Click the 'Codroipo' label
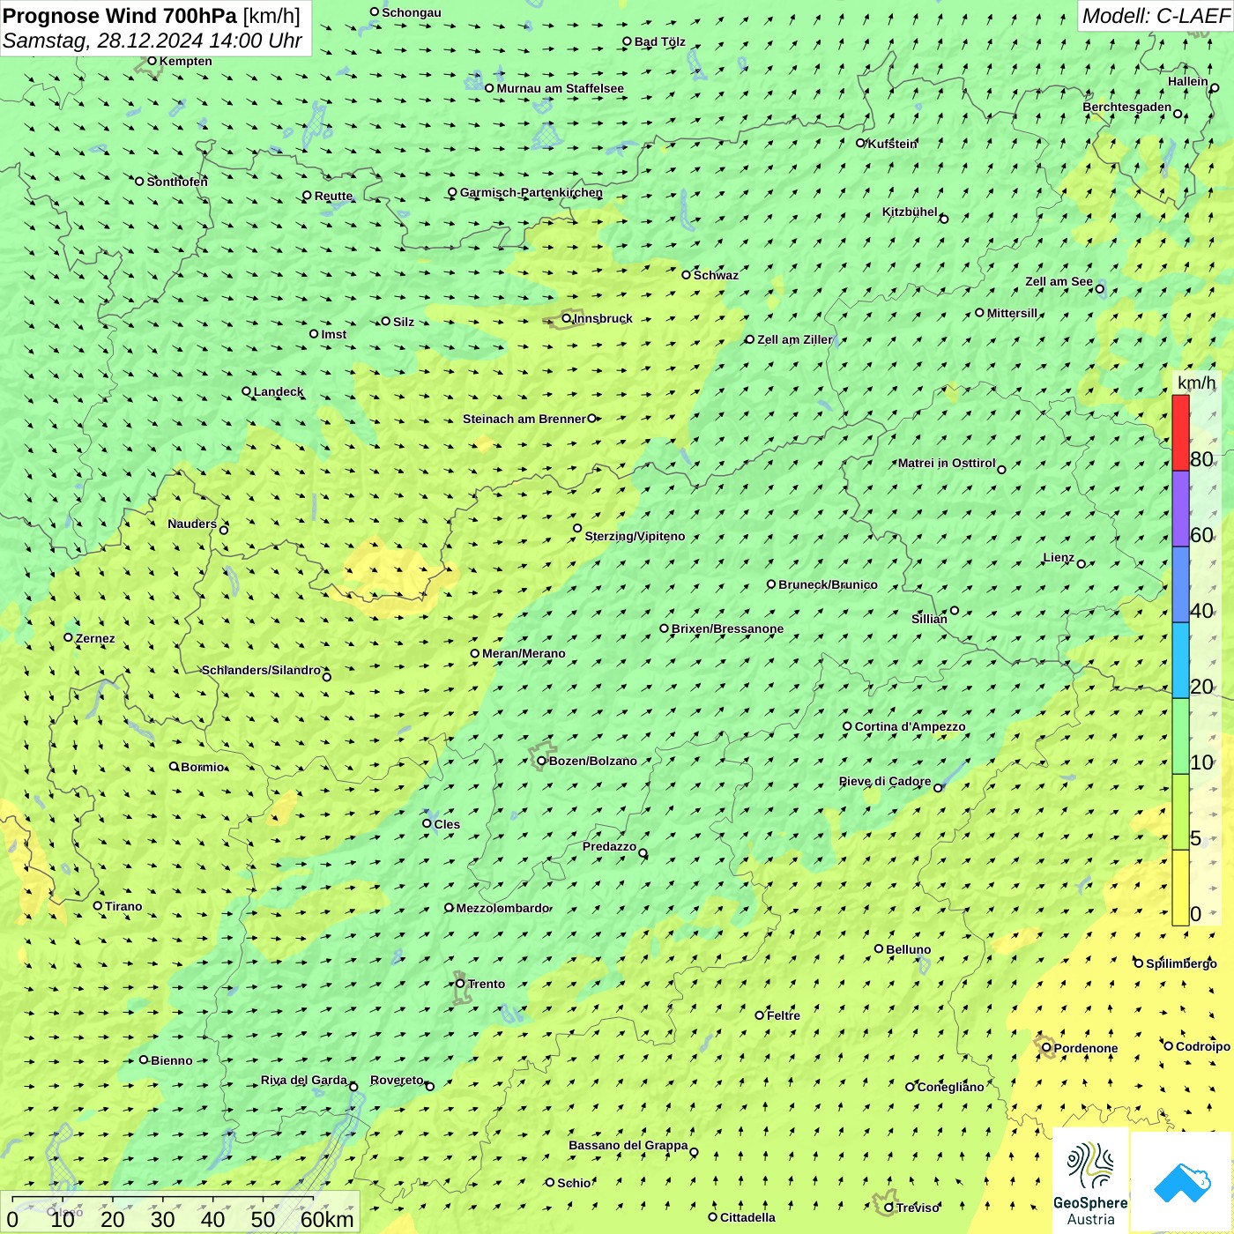This screenshot has width=1234, height=1234. [1203, 1046]
